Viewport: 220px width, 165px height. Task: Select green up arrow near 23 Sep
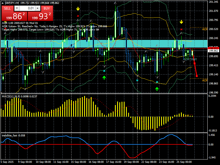[x=157, y=89]
